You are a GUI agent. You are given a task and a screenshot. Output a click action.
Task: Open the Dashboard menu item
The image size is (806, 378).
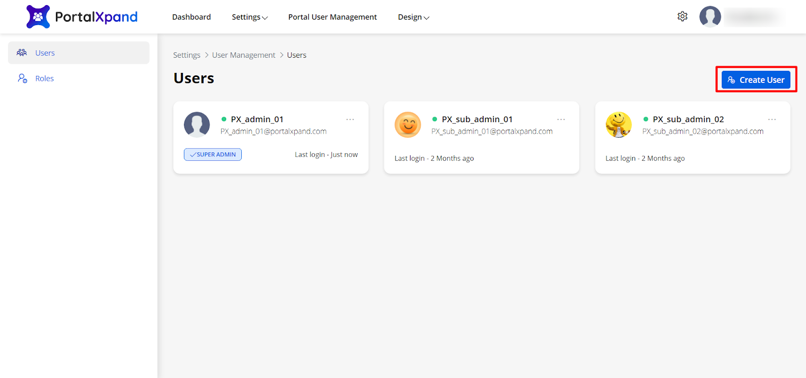click(191, 17)
